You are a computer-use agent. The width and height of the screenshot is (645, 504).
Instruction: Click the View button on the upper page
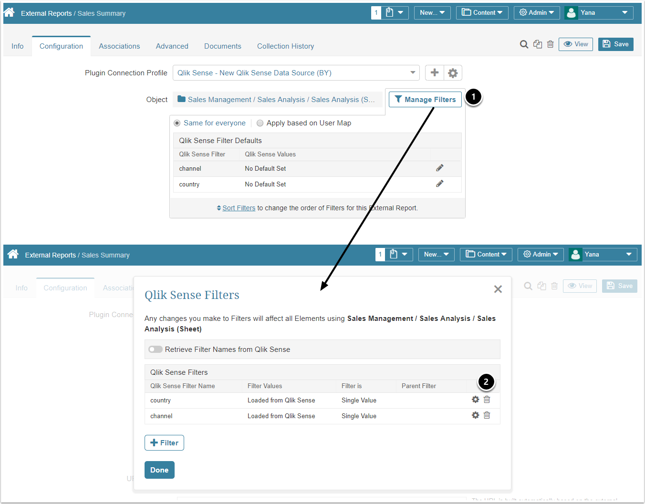click(x=576, y=44)
